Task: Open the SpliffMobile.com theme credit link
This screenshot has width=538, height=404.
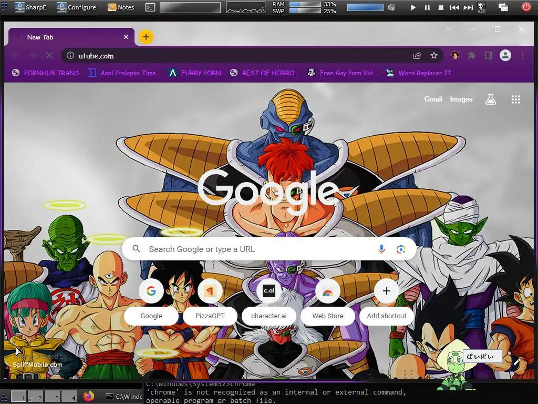Action: point(37,365)
